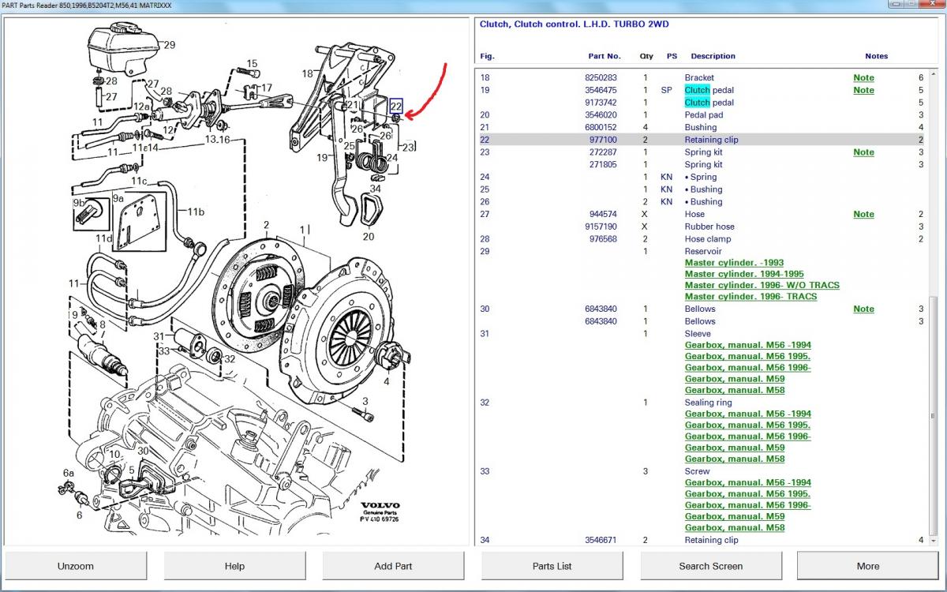Open Gearbox manual M56 1995 under Sealing ring
Image resolution: width=947 pixels, height=592 pixels.
tap(747, 425)
